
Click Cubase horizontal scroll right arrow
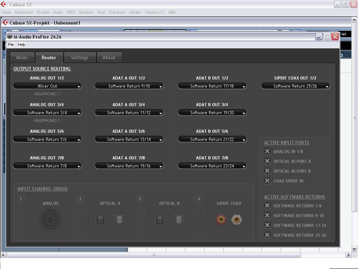click(348, 255)
